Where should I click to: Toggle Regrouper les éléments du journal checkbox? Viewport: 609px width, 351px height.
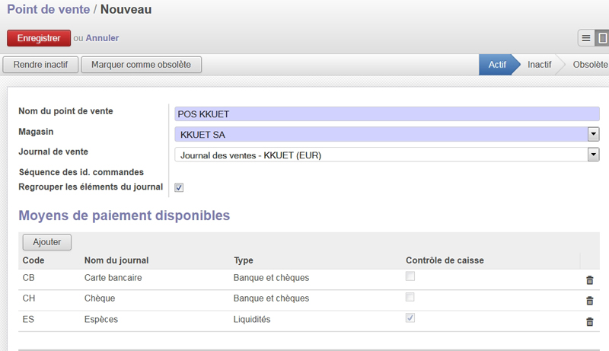179,187
